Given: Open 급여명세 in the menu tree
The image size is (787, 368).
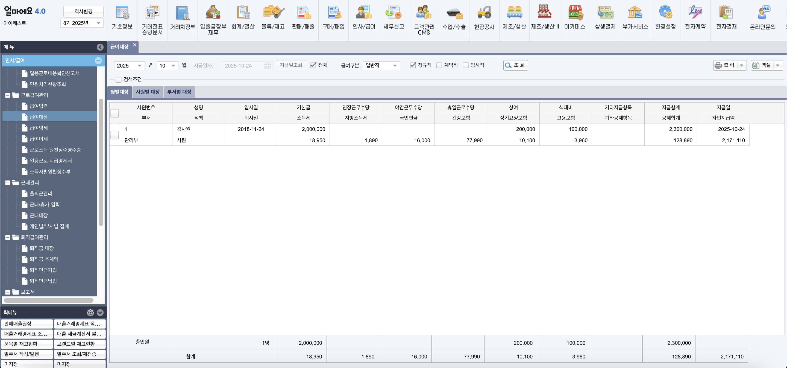Looking at the screenshot, I should [39, 128].
